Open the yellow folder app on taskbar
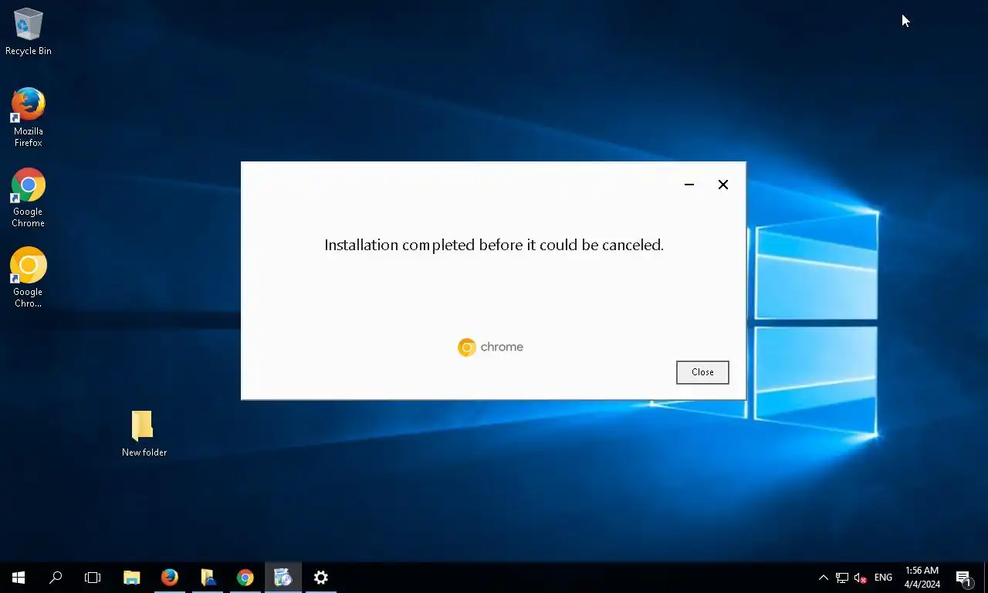The height and width of the screenshot is (593, 988). (x=208, y=578)
